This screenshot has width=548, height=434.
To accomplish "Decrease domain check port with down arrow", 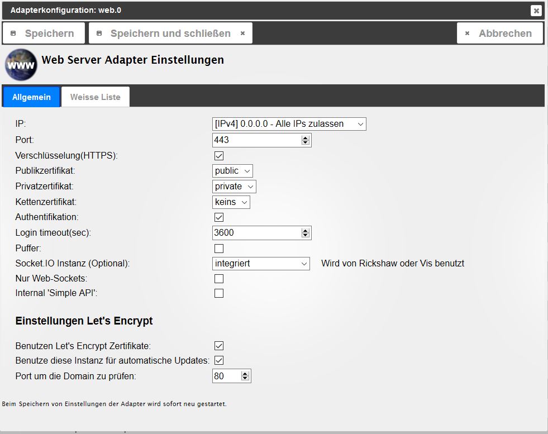I will click(x=245, y=379).
